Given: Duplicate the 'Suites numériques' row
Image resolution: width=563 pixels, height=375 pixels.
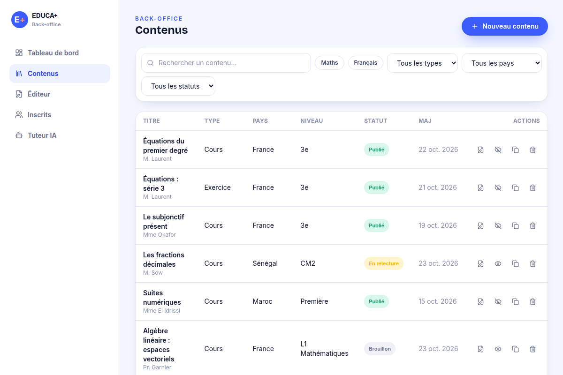Looking at the screenshot, I should tap(516, 301).
